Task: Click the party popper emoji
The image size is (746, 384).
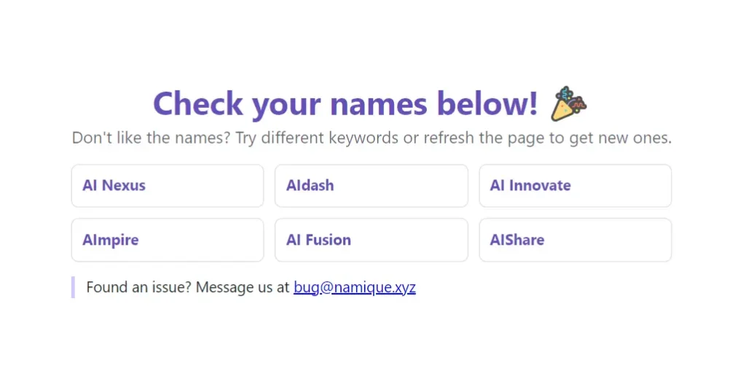Action: pyautogui.click(x=569, y=103)
